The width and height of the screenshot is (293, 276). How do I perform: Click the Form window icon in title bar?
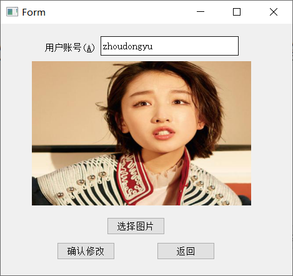[12, 12]
